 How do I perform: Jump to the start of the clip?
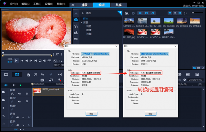(22, 61)
